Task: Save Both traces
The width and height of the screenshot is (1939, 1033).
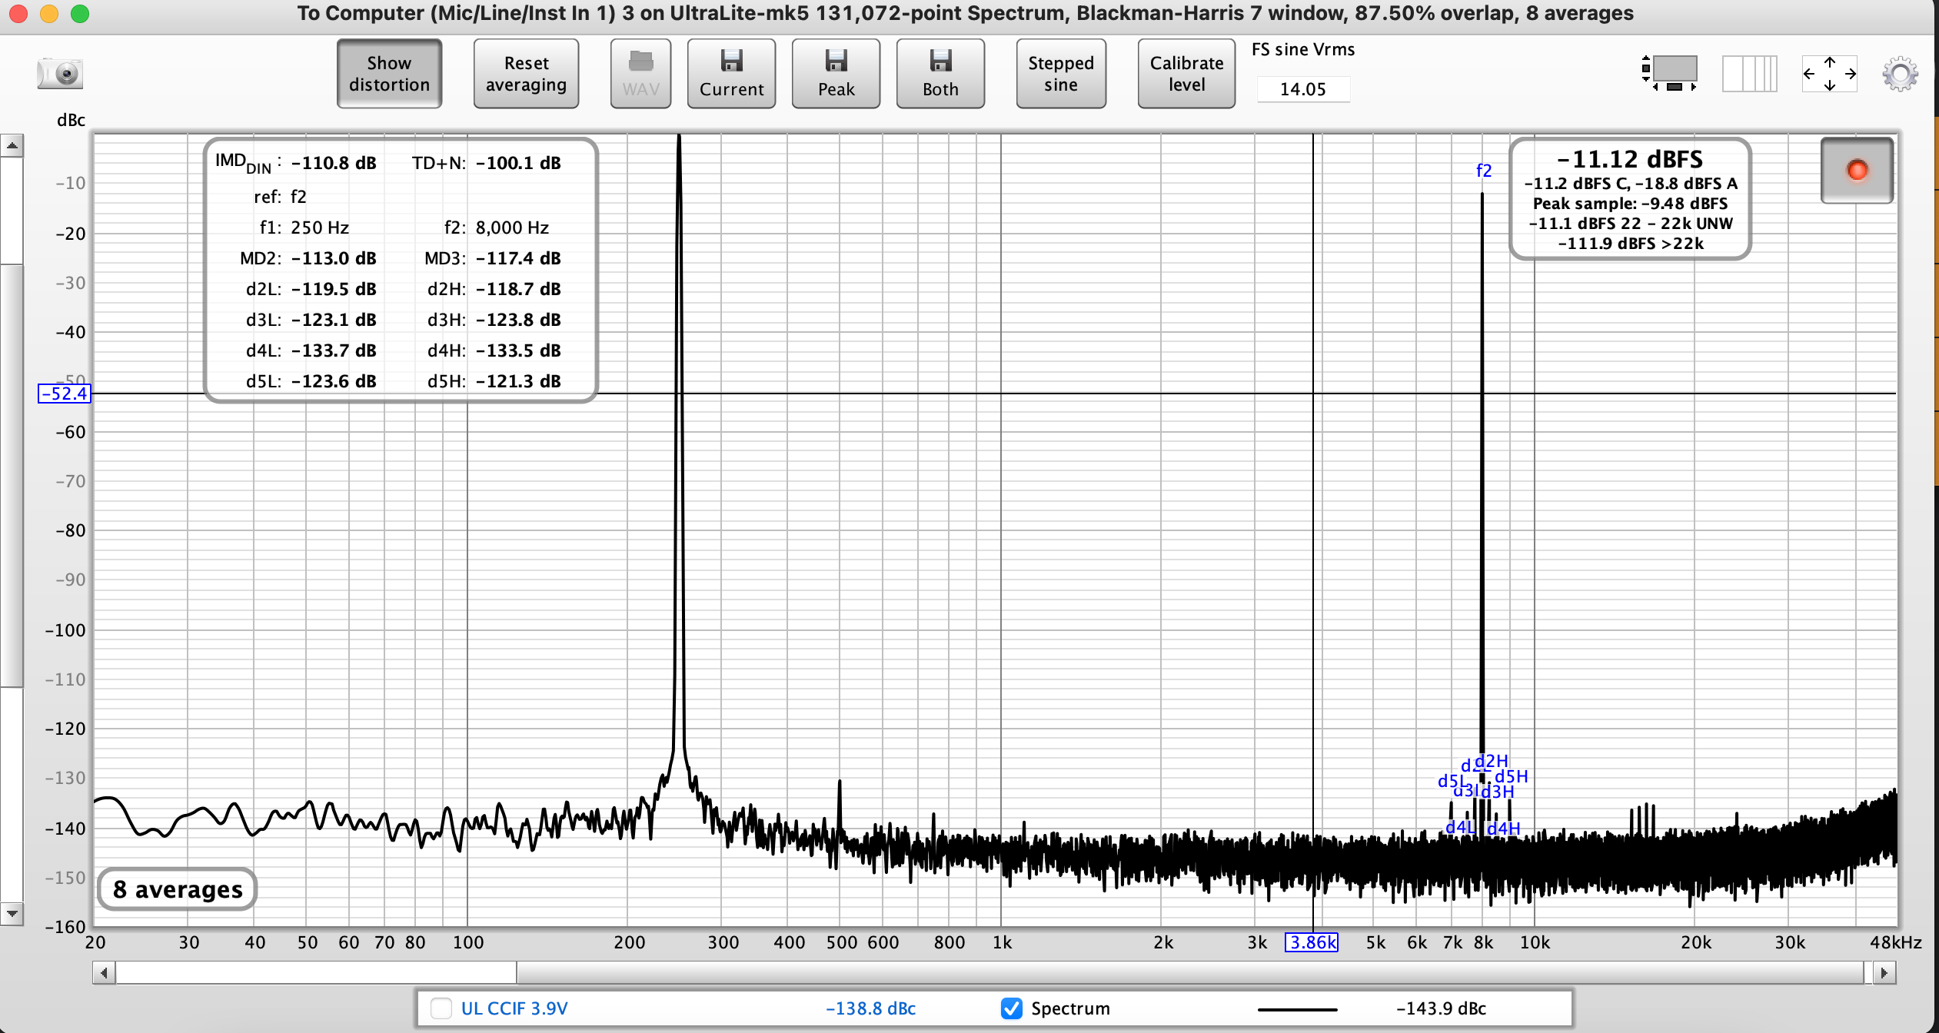Action: point(940,74)
